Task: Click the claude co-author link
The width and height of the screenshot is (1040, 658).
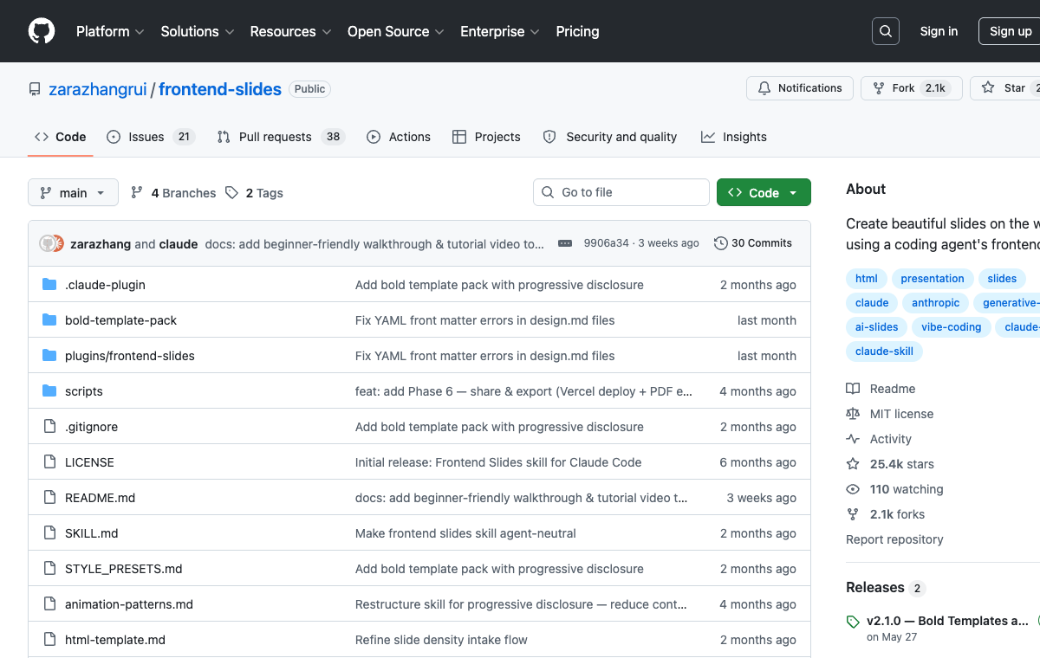Action: (x=179, y=244)
